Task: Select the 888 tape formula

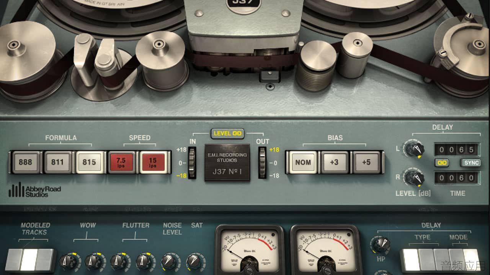Action: click(25, 162)
